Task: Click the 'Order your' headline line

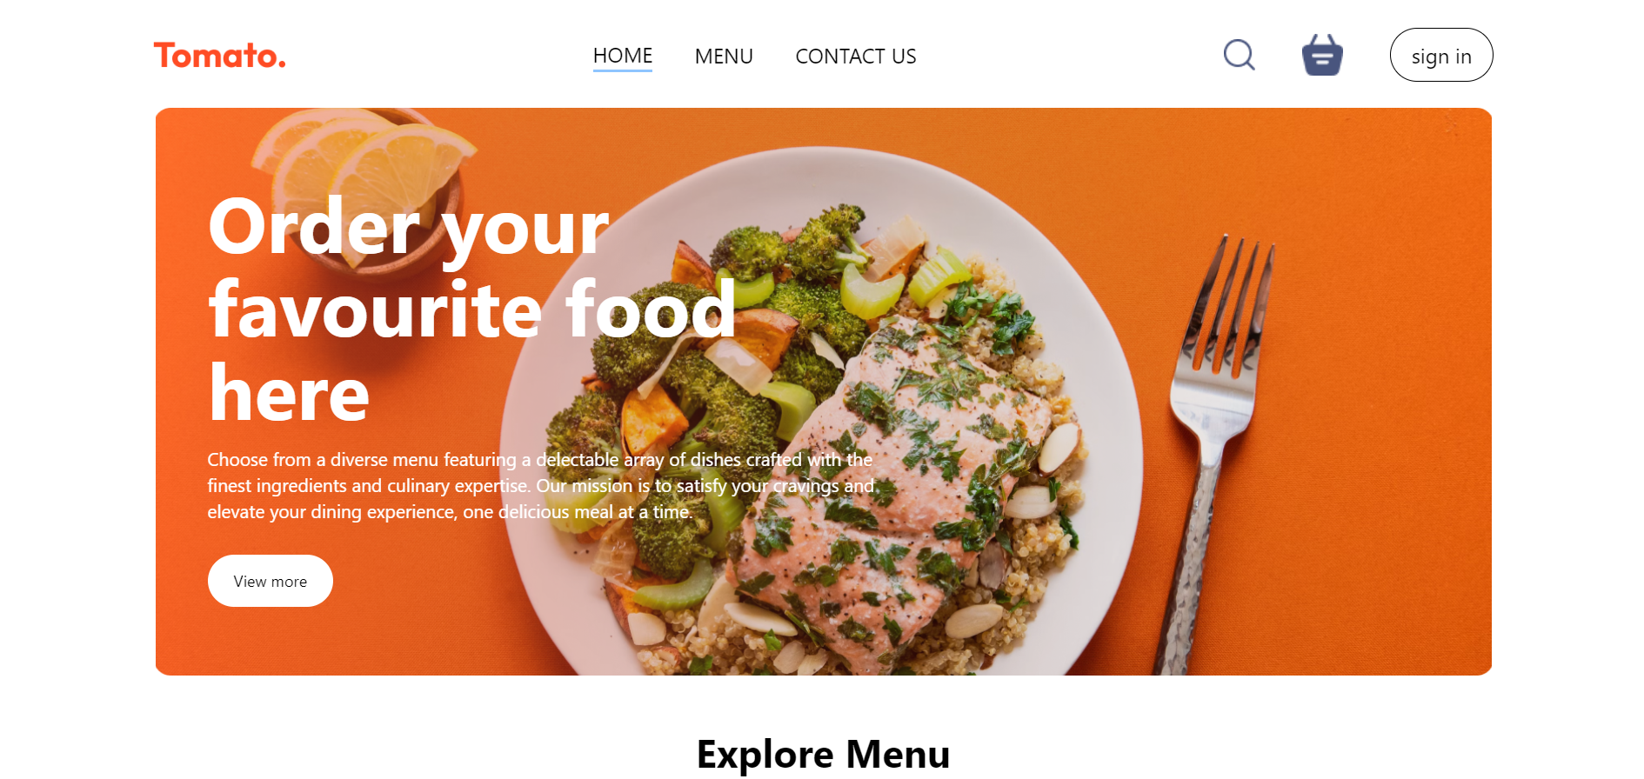Action: pyautogui.click(x=409, y=228)
